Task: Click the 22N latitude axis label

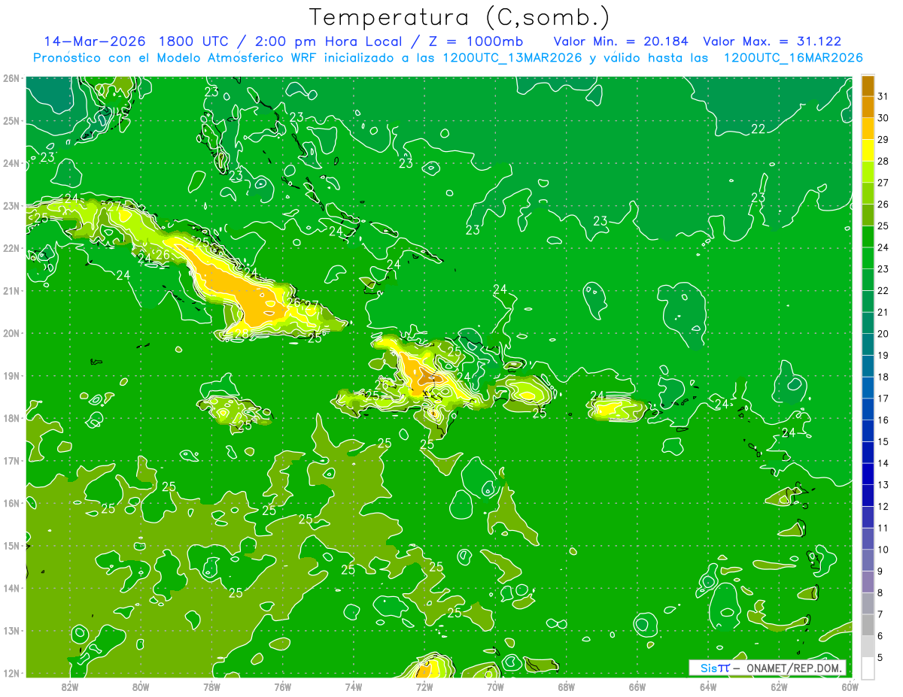Action: pyautogui.click(x=11, y=248)
